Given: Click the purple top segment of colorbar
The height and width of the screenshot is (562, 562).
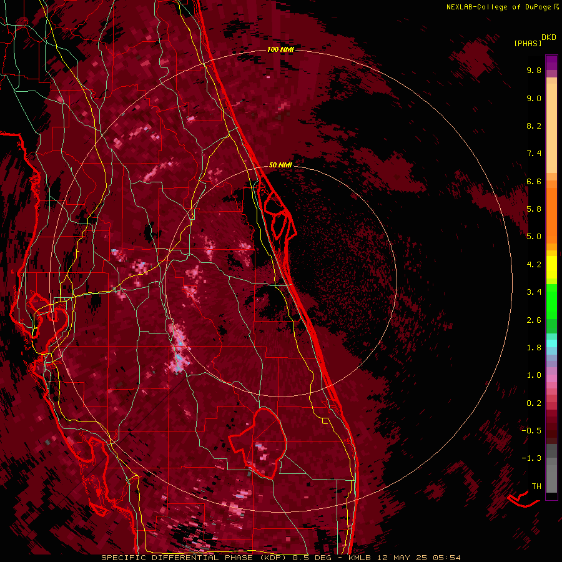Looking at the screenshot, I should point(551,62).
